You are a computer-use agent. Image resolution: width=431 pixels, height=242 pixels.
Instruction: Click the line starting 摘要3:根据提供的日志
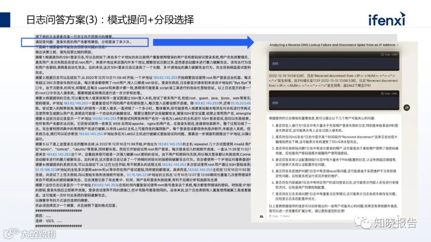pos(143,98)
